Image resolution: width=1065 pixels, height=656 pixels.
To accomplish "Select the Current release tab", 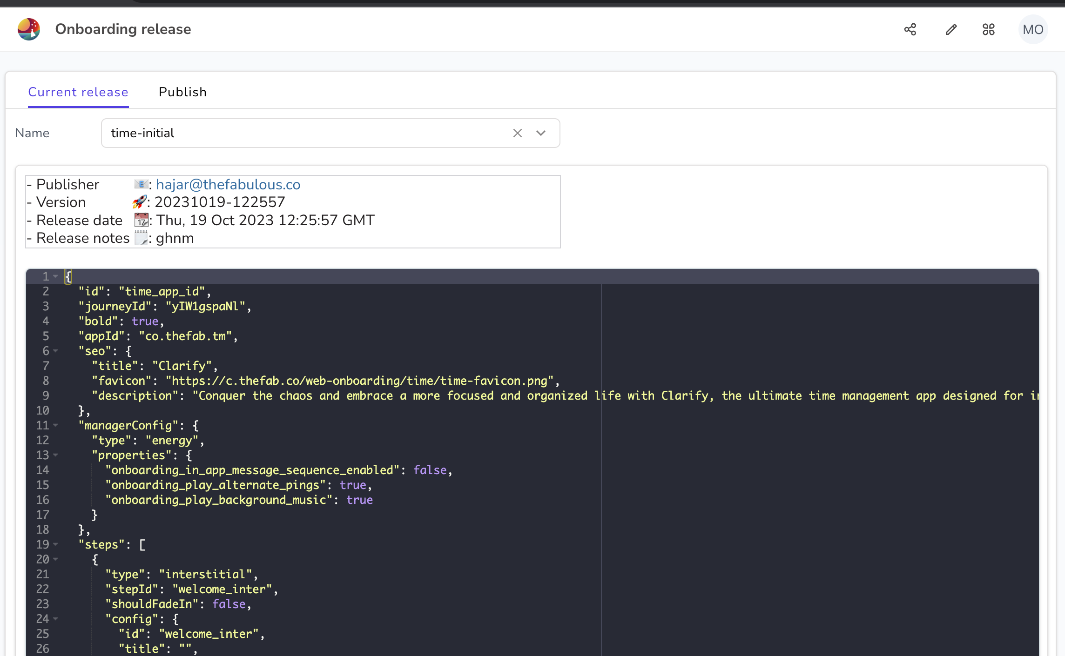I will click(78, 92).
